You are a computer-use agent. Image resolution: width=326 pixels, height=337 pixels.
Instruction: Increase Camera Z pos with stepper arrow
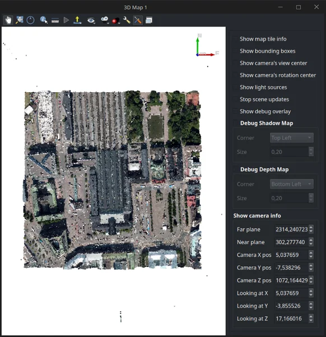[x=311, y=278]
